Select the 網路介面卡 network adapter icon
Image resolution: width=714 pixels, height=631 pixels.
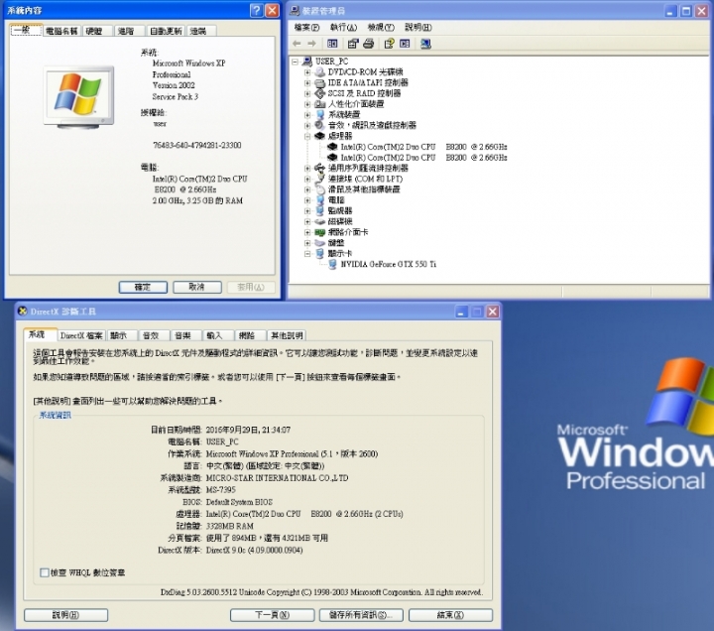(320, 232)
